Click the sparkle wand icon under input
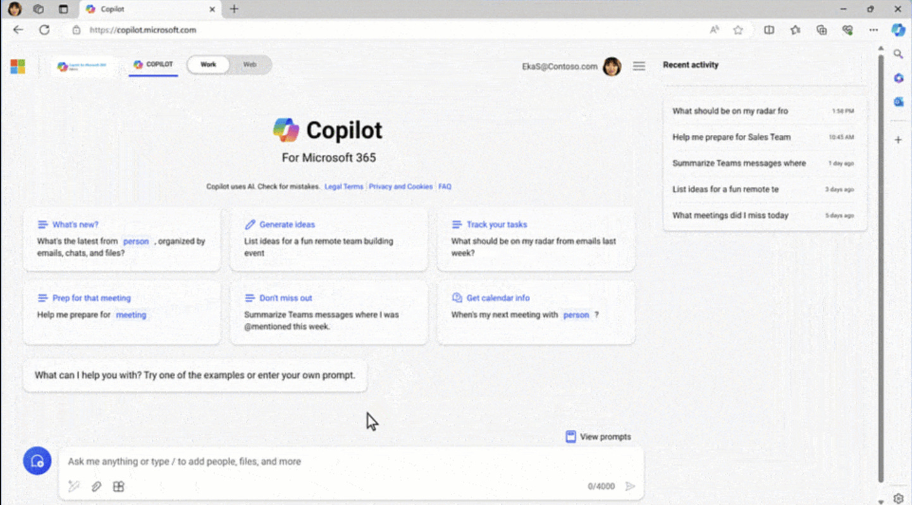 (x=74, y=486)
